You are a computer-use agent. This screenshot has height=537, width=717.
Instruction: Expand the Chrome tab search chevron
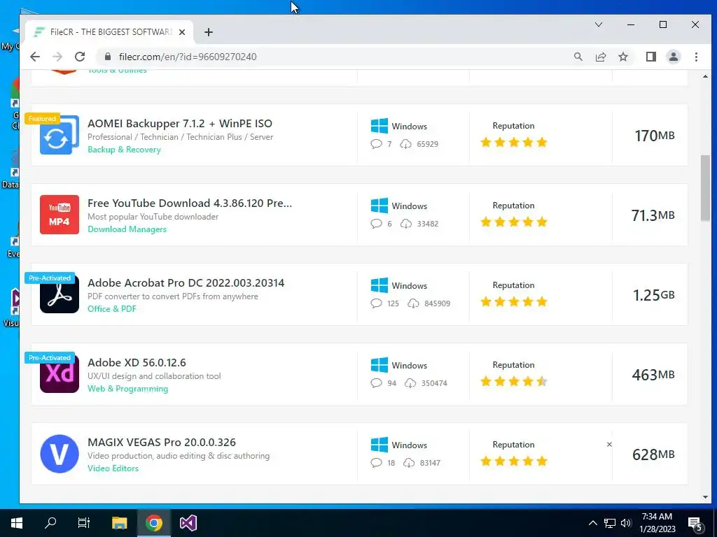coord(599,24)
